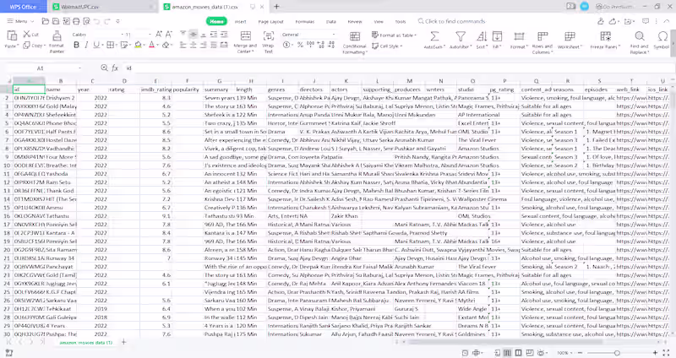Viewport: 676px width, 358px height.
Task: Expand the customize quick access toolbar arrow
Action: tap(117, 21)
